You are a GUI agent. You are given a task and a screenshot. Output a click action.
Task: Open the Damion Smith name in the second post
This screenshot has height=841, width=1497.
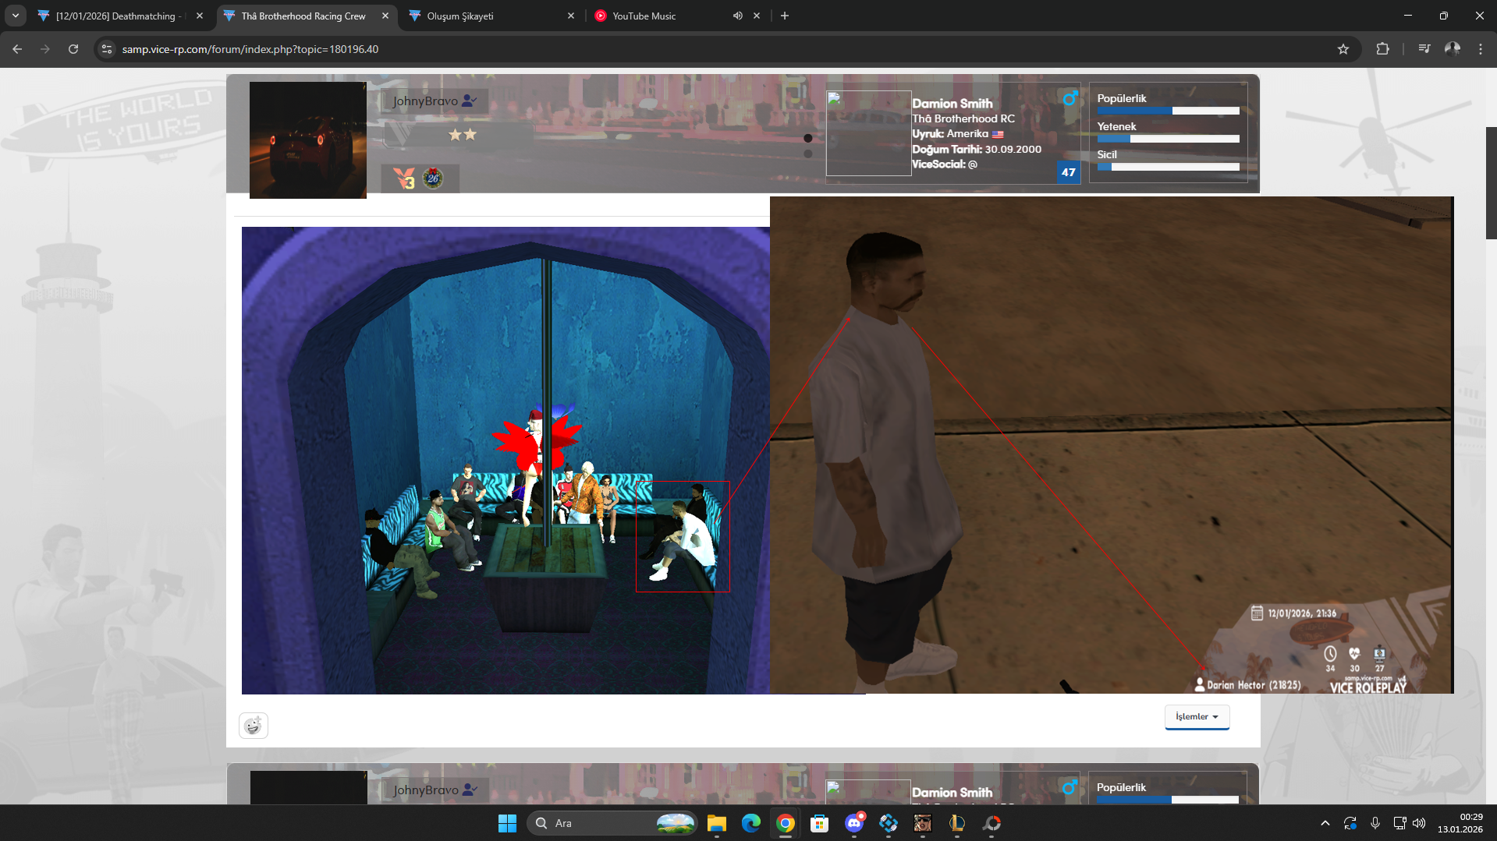pyautogui.click(x=952, y=792)
